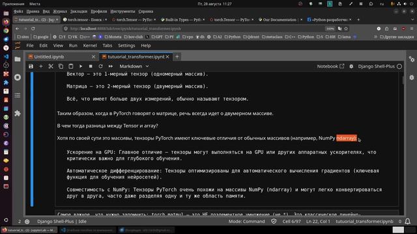
Task: Open debugger bug icon in notebook toolbar
Action: tap(351, 66)
